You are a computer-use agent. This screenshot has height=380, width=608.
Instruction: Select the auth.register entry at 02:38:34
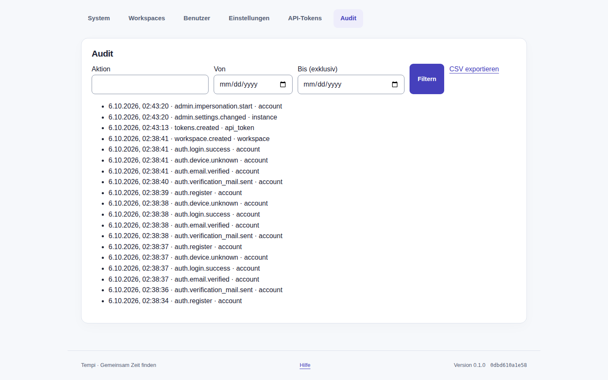pyautogui.click(x=175, y=301)
